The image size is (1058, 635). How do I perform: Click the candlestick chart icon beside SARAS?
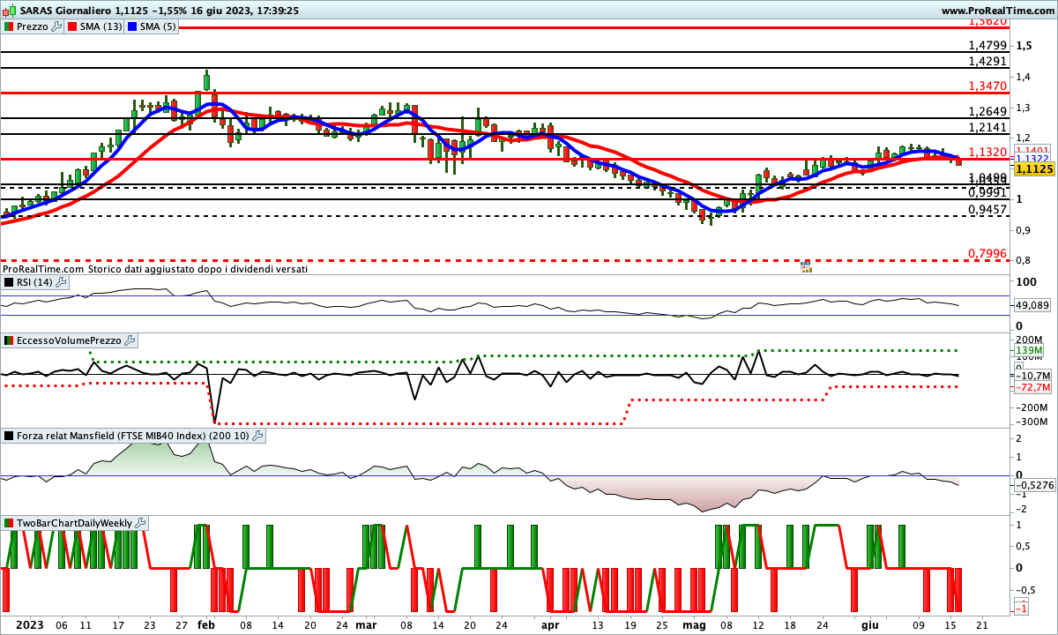pos(9,11)
